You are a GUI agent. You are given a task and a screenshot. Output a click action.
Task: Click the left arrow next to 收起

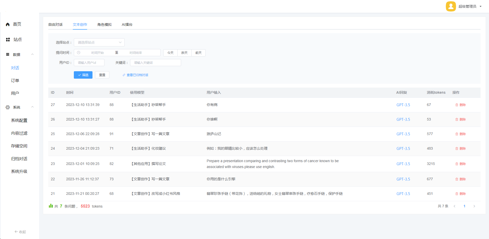click(16, 232)
